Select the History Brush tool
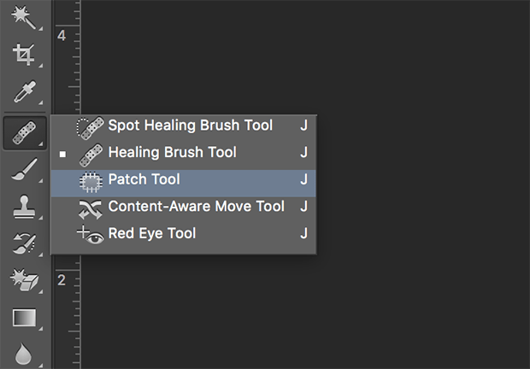The image size is (530, 369). point(24,243)
